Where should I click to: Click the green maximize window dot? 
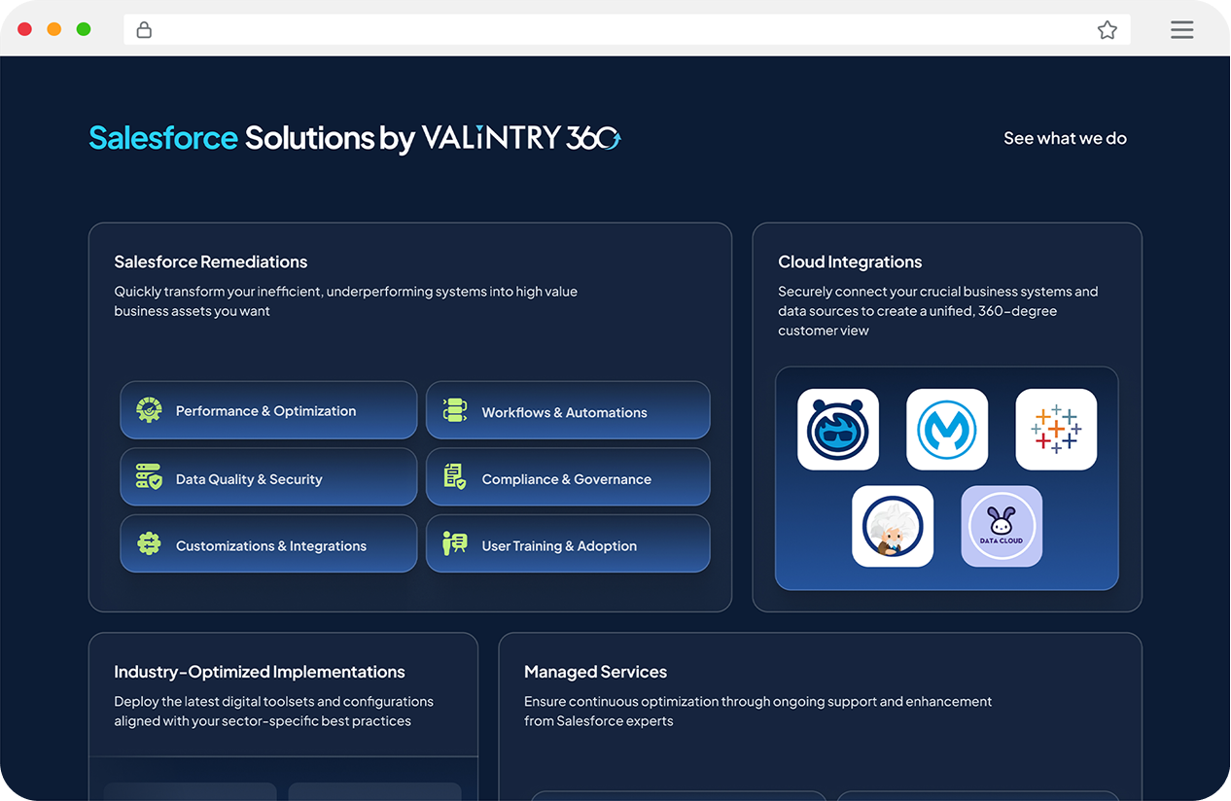(84, 29)
